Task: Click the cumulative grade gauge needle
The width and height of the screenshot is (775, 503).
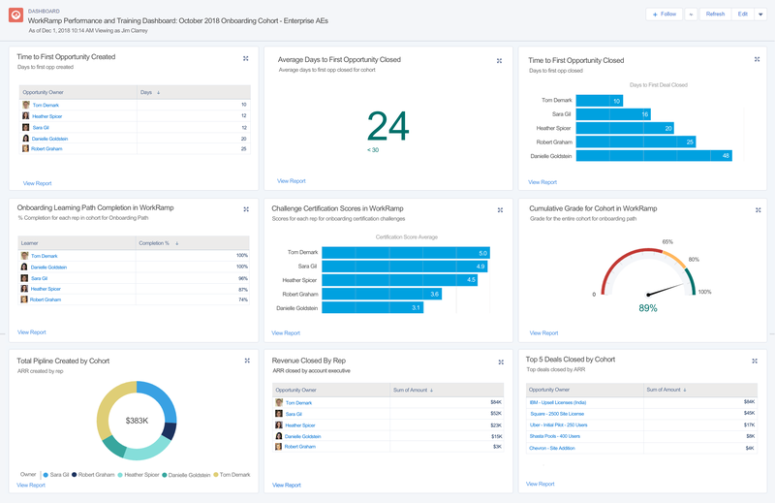Action: [666, 290]
